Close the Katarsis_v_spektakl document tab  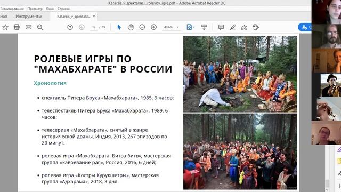(x=94, y=17)
